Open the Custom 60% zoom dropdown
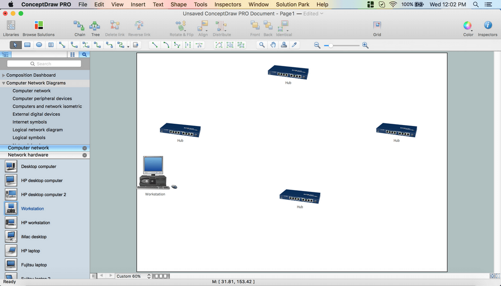This screenshot has width=501, height=286. [132, 276]
